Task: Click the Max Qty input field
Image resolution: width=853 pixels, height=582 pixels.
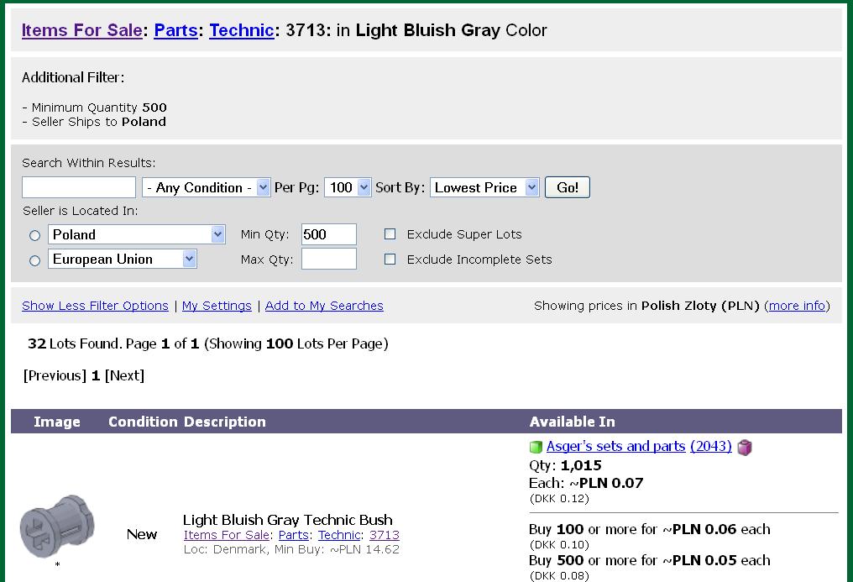Action: (329, 259)
